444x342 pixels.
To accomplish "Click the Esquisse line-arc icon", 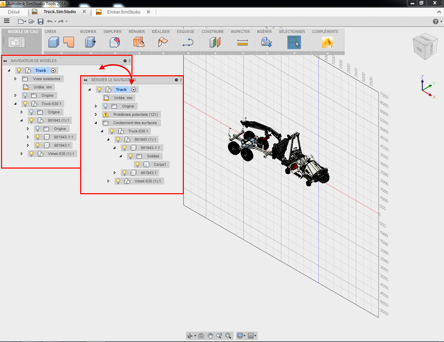I will click(x=188, y=42).
